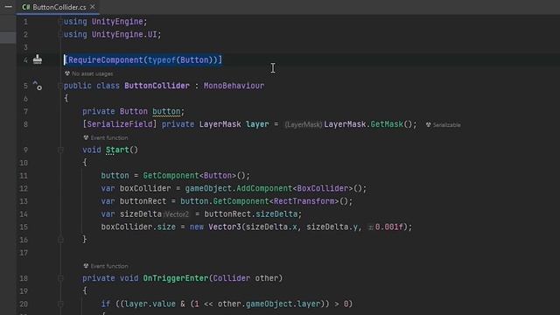Place cursor on the underlined 'button' field declaration
Viewport: 560px width, 315px height.
click(x=166, y=111)
